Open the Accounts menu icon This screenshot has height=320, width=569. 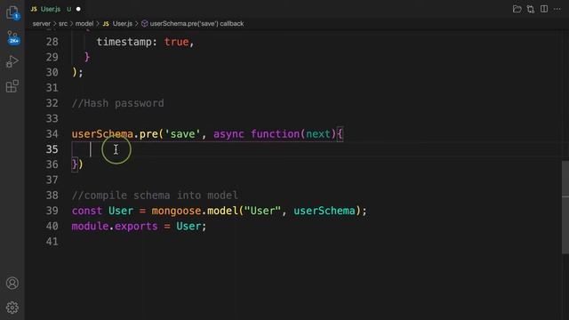tap(12, 283)
